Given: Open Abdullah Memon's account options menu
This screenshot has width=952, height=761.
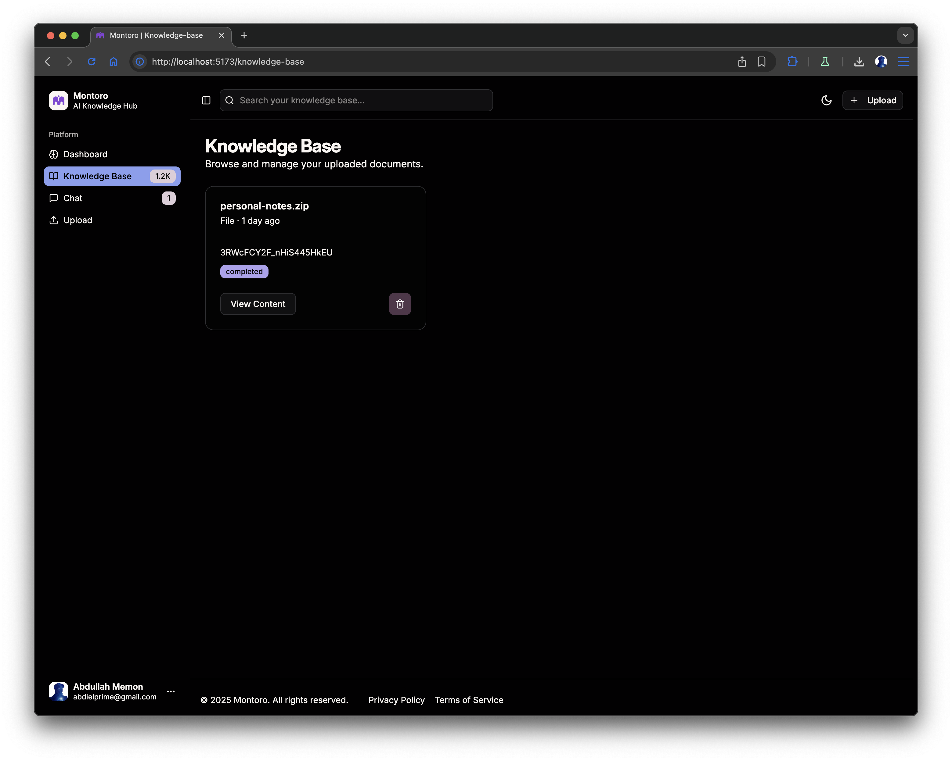Looking at the screenshot, I should tap(171, 691).
